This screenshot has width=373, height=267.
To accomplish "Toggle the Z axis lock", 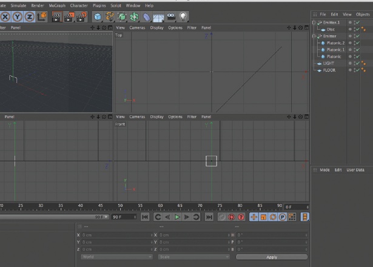I will [x=29, y=16].
